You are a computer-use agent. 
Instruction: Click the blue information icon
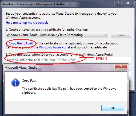(15, 83)
